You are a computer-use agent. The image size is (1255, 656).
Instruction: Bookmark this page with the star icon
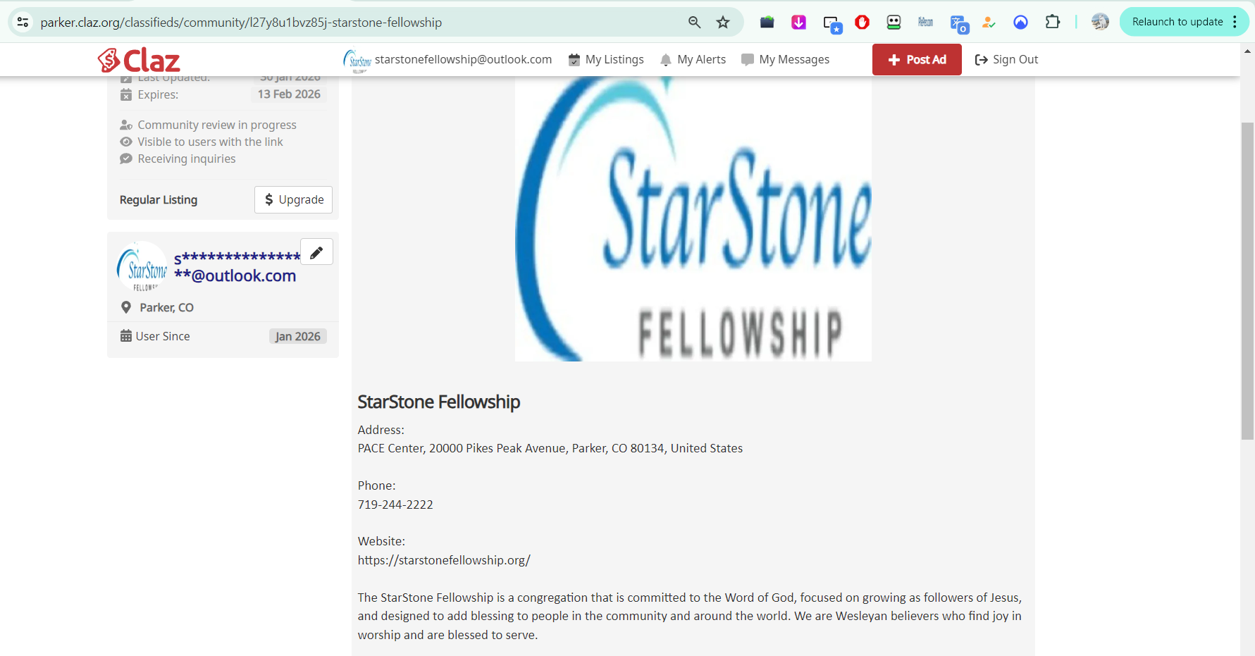click(723, 23)
